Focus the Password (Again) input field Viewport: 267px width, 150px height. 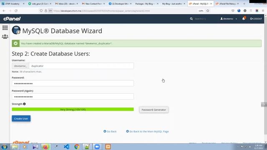73,97
